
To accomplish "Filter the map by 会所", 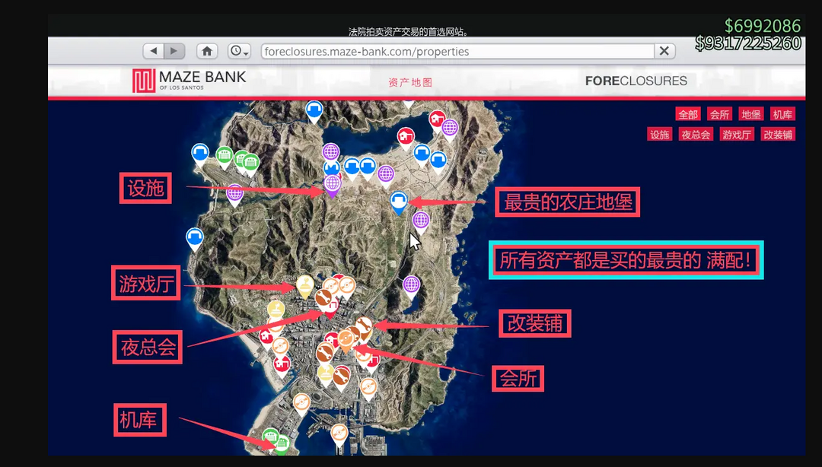I will click(x=719, y=114).
